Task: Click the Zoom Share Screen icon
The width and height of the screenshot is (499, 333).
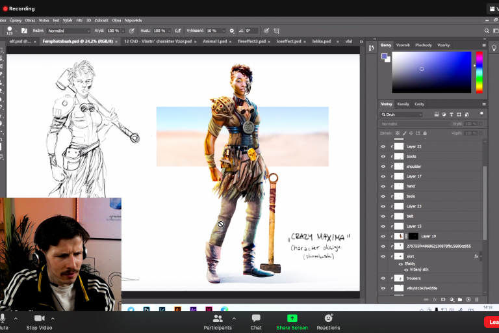Action: pos(292,318)
